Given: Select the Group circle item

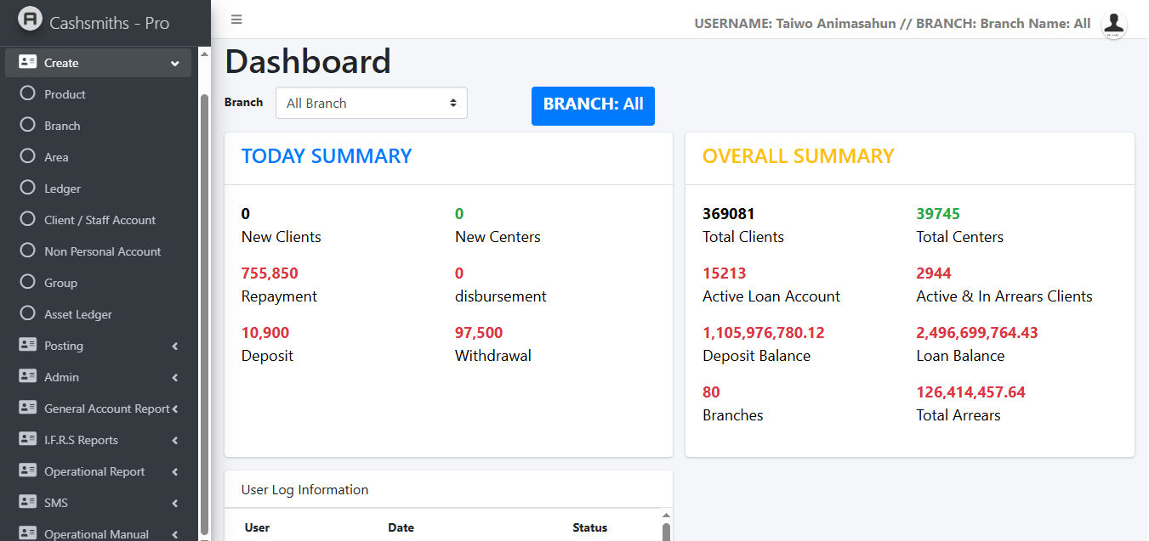Looking at the screenshot, I should 27,283.
